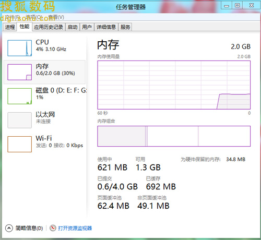Click the 34.8 MB hardware reserved value
The height and width of the screenshot is (240, 261).
[x=236, y=159]
